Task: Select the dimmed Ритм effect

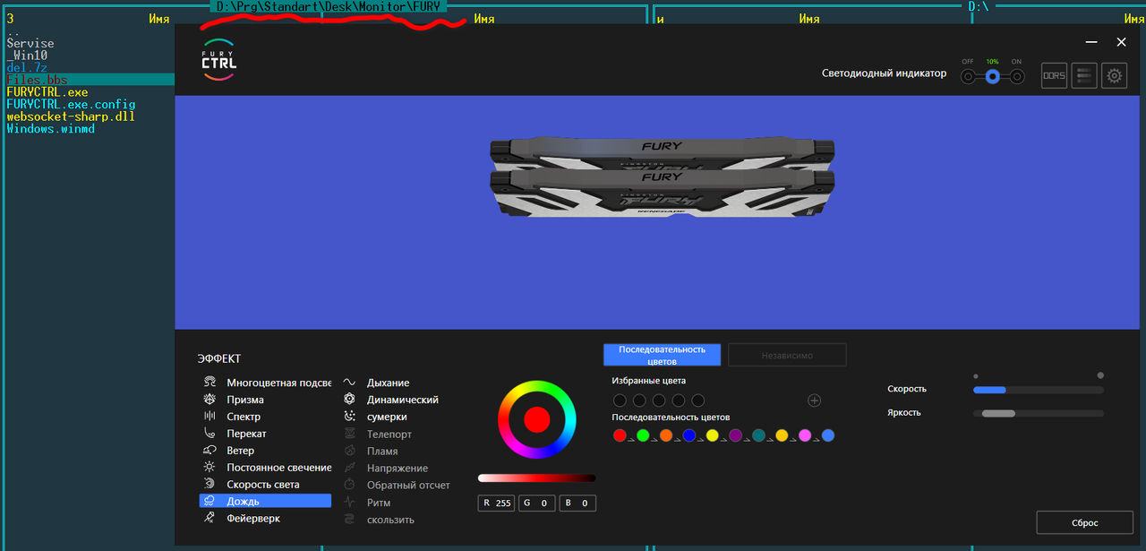Action: pos(368,503)
